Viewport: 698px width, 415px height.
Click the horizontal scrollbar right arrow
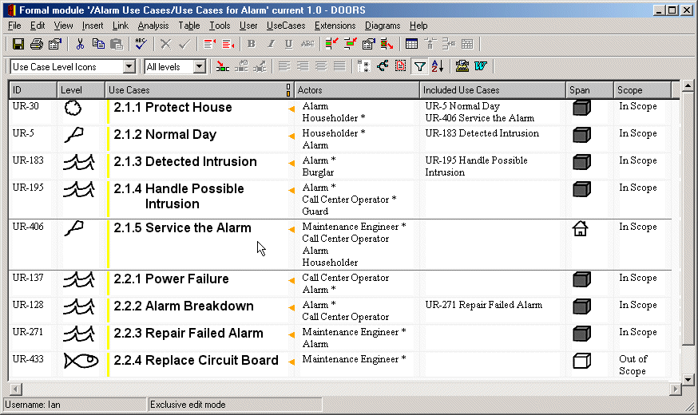coord(676,389)
